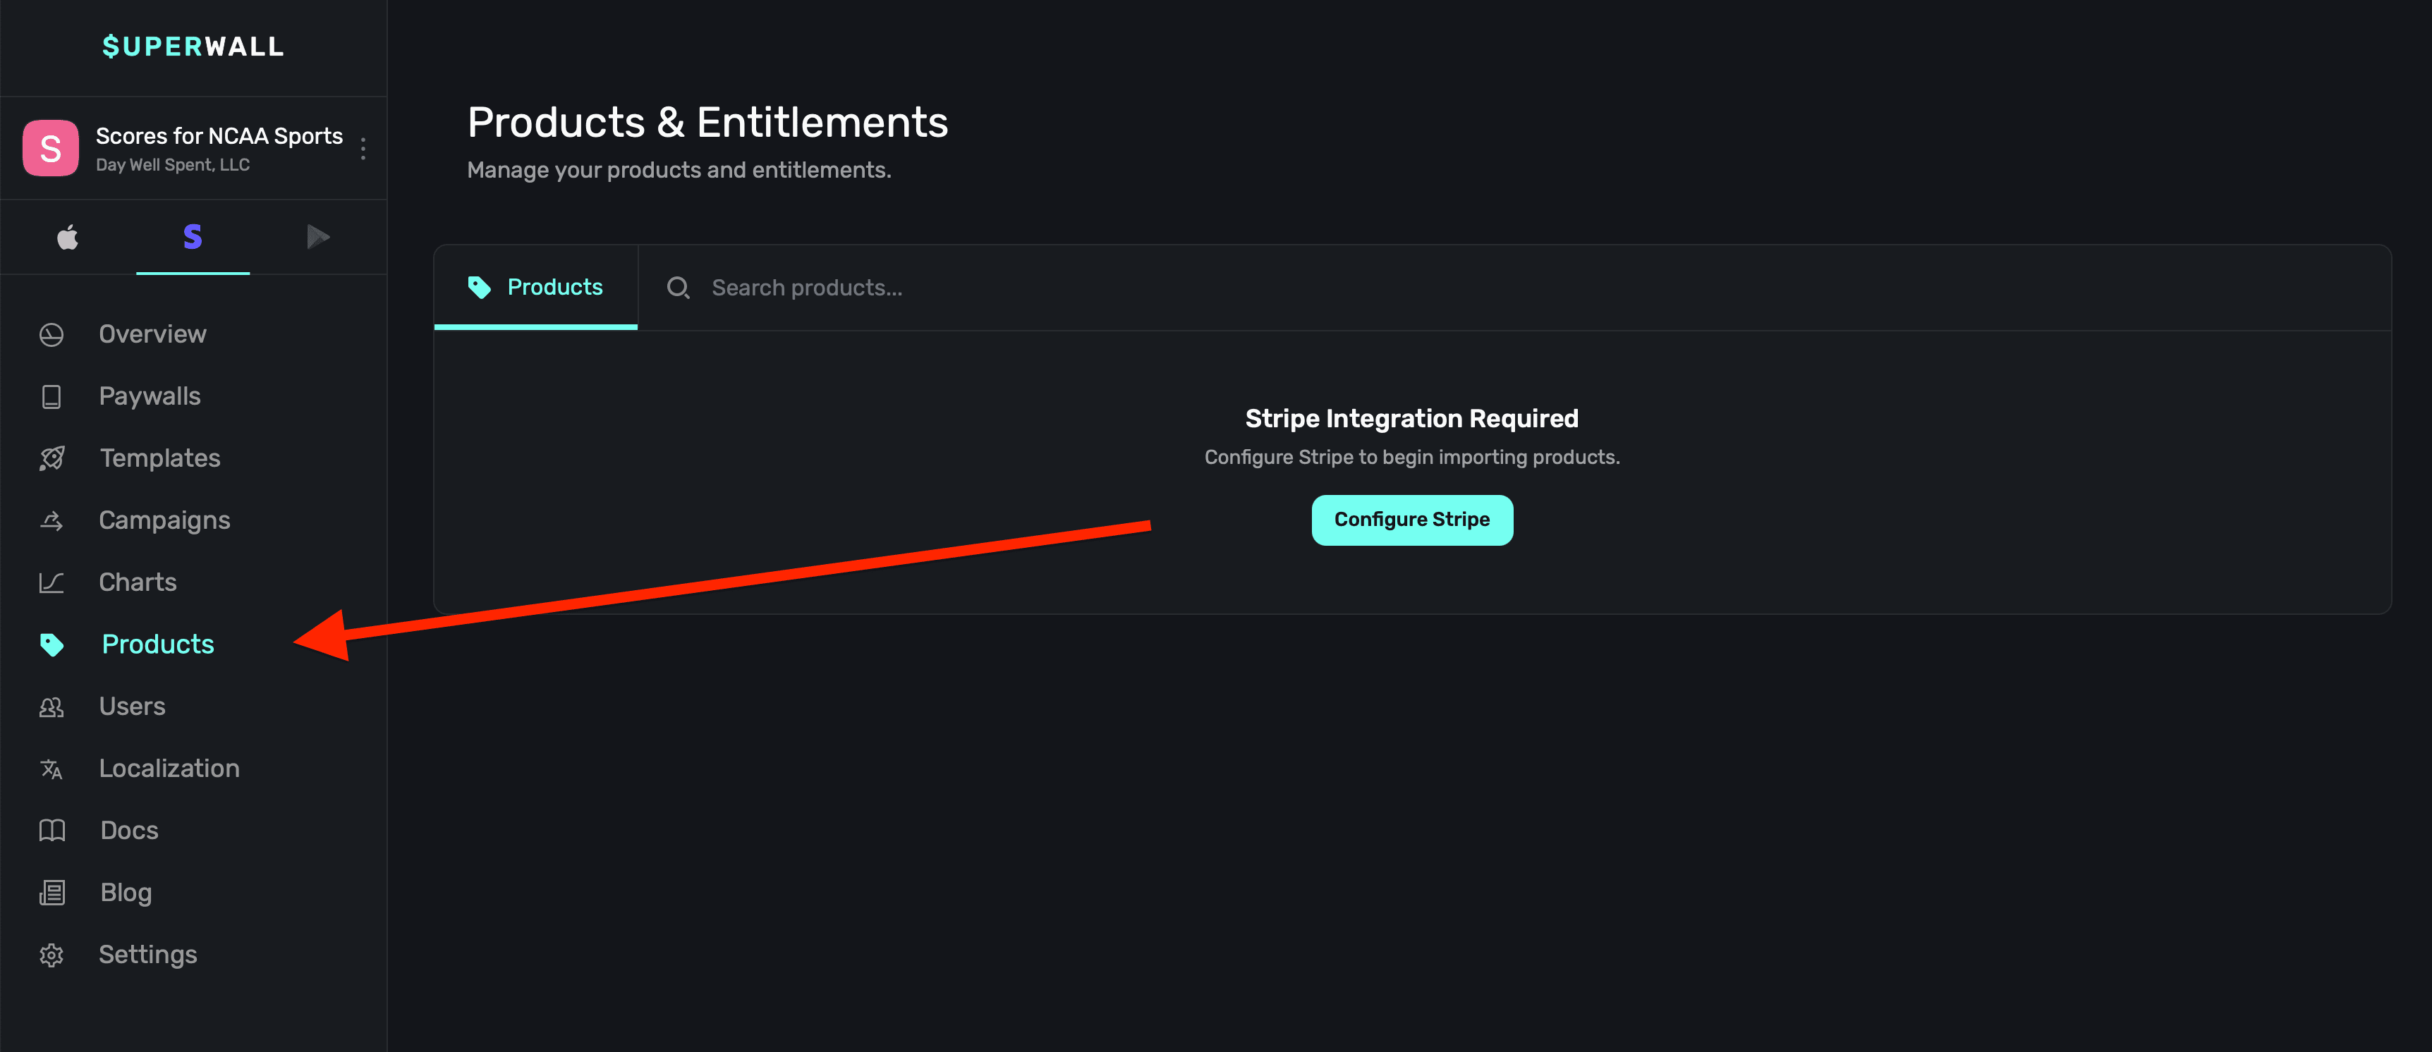
Task: Click the Templates rocket icon
Action: tap(52, 458)
